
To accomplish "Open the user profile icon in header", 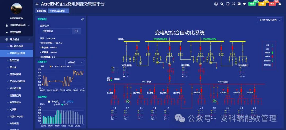I will [x=280, y=4].
